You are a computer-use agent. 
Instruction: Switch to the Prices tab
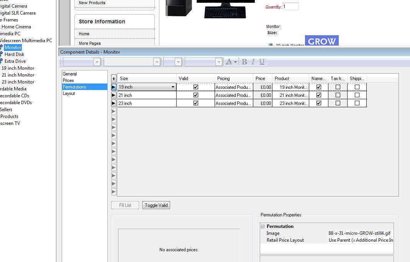(x=68, y=80)
